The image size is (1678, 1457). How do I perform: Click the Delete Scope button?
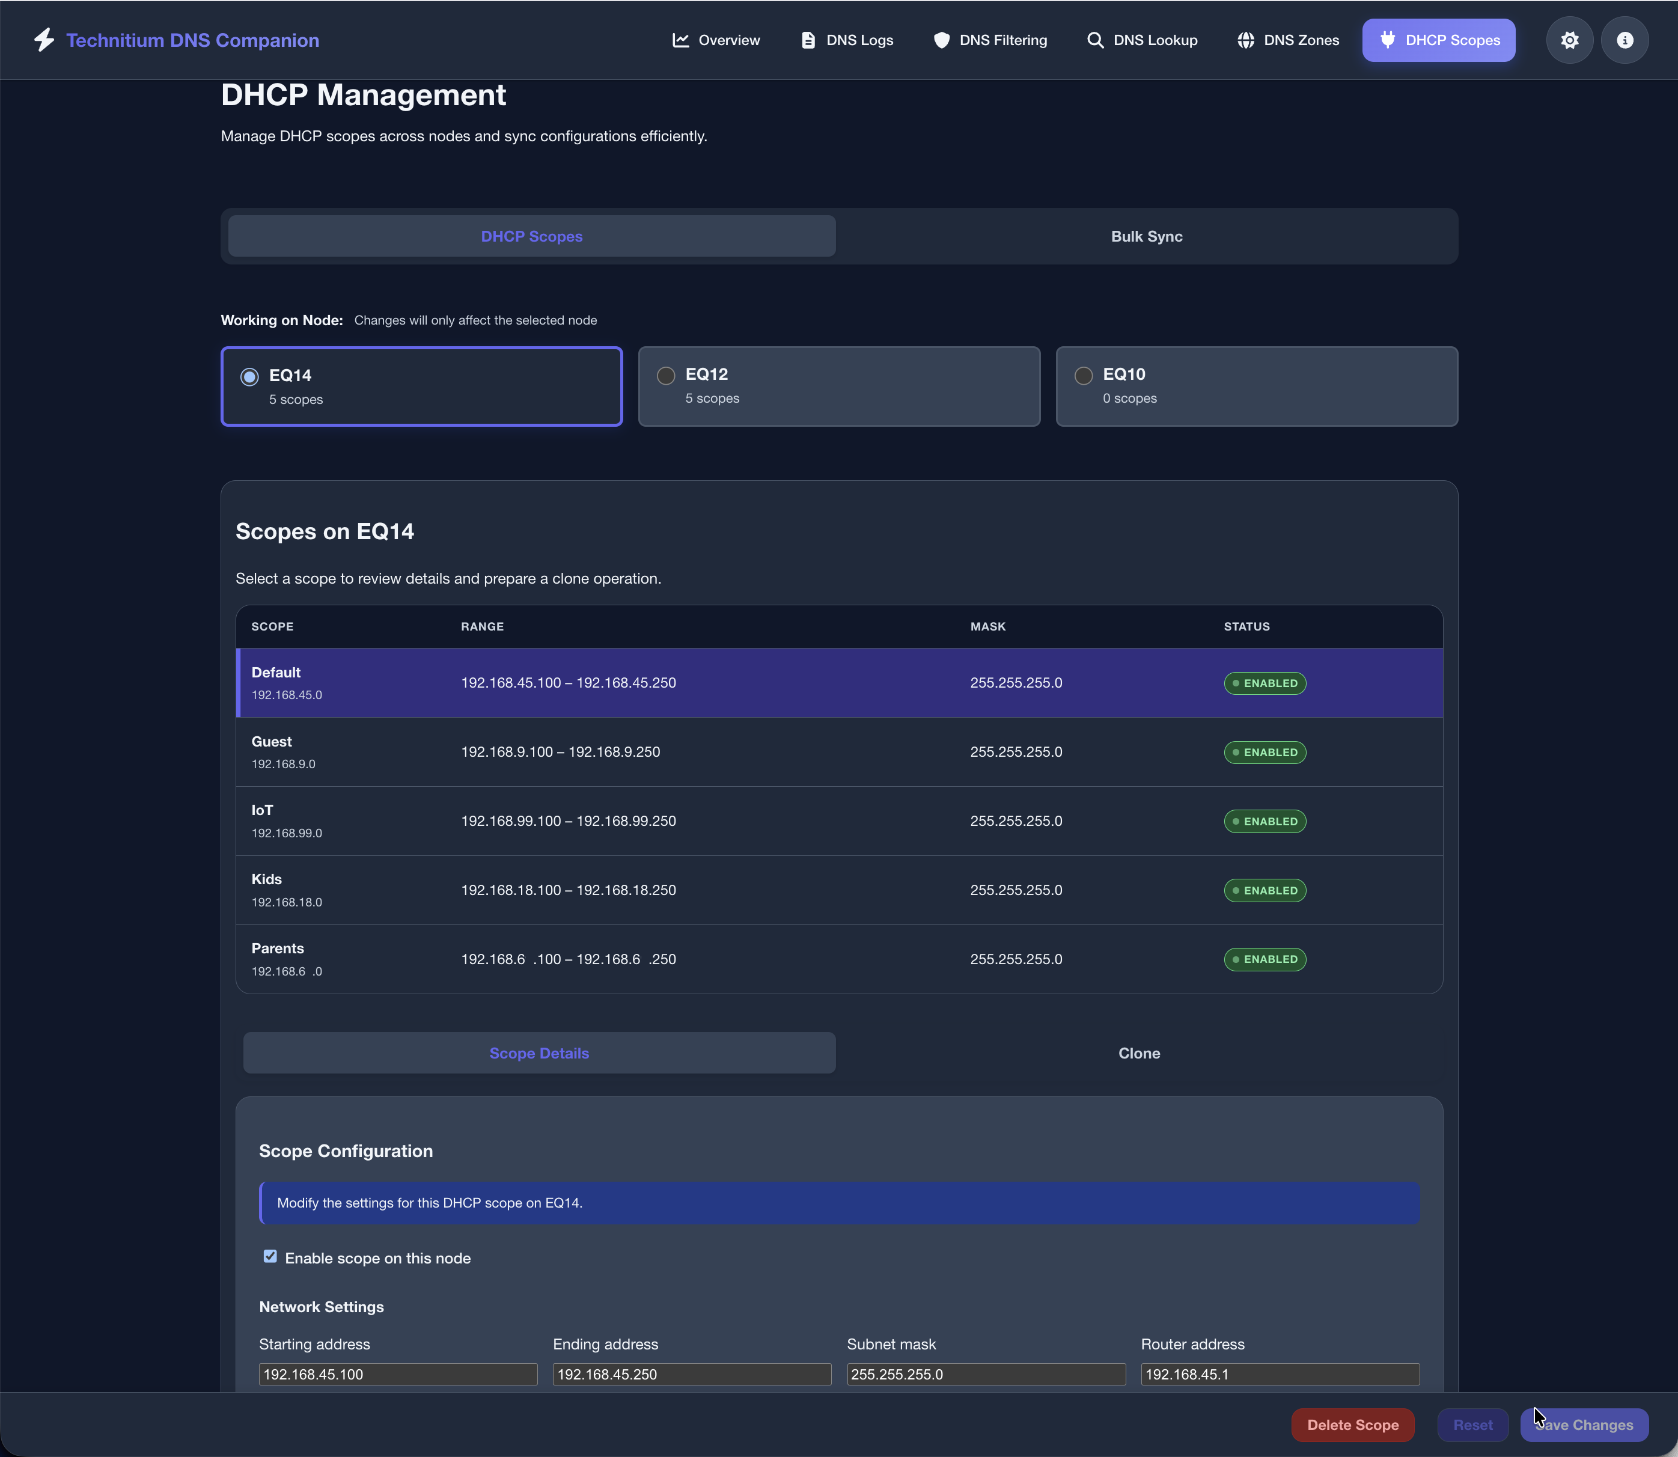[1352, 1425]
